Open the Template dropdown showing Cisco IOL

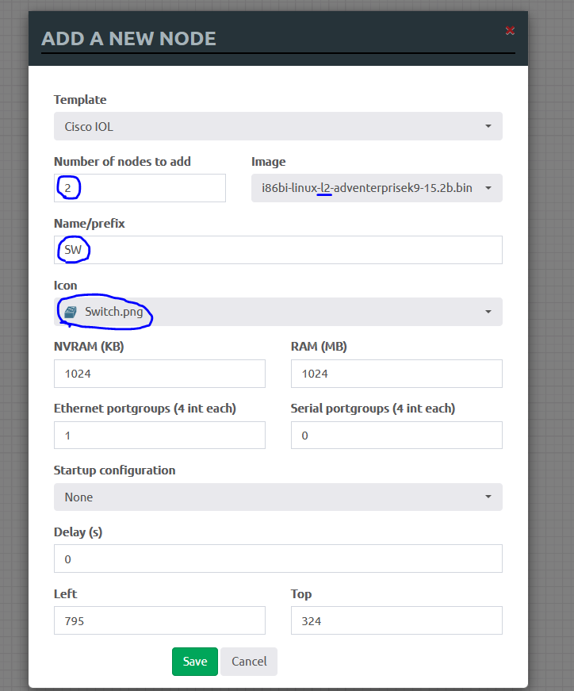tap(278, 126)
